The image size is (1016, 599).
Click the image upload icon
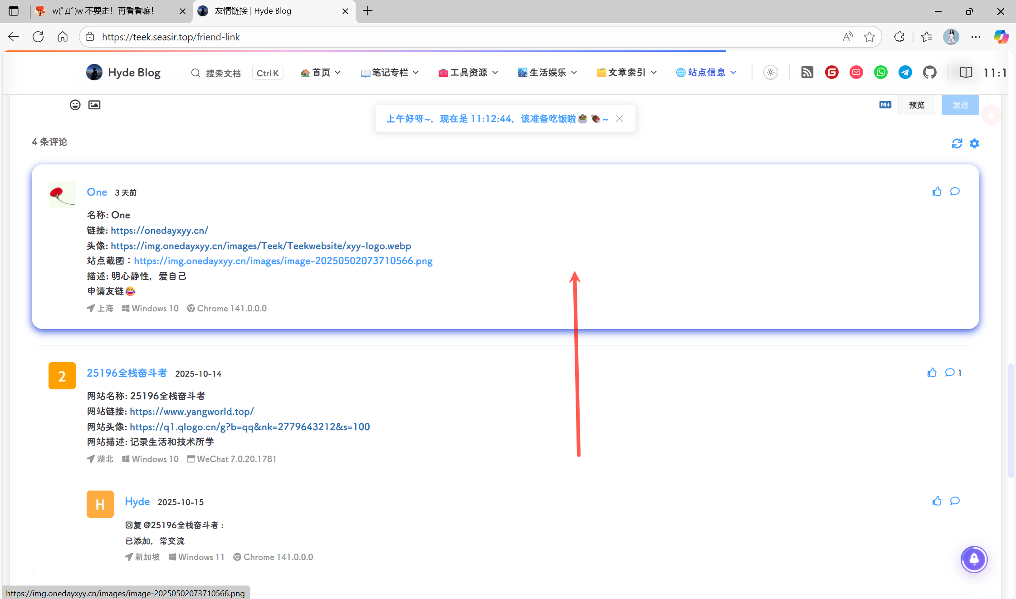pyautogui.click(x=94, y=105)
